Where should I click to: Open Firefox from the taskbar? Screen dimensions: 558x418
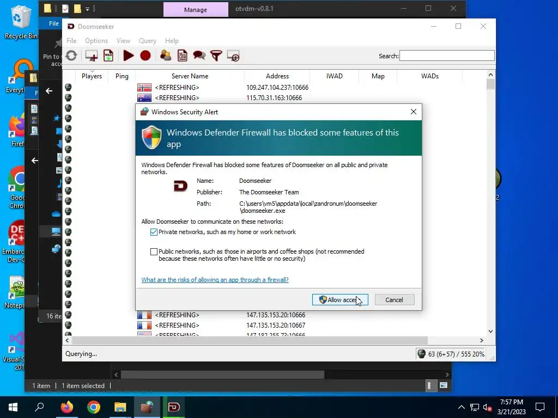coord(67,407)
